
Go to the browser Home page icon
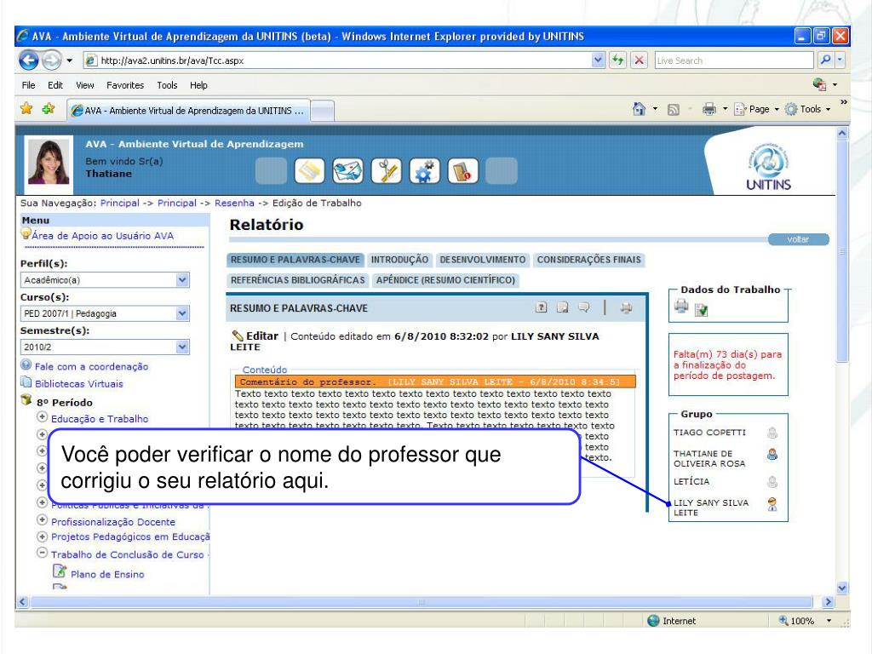point(640,109)
